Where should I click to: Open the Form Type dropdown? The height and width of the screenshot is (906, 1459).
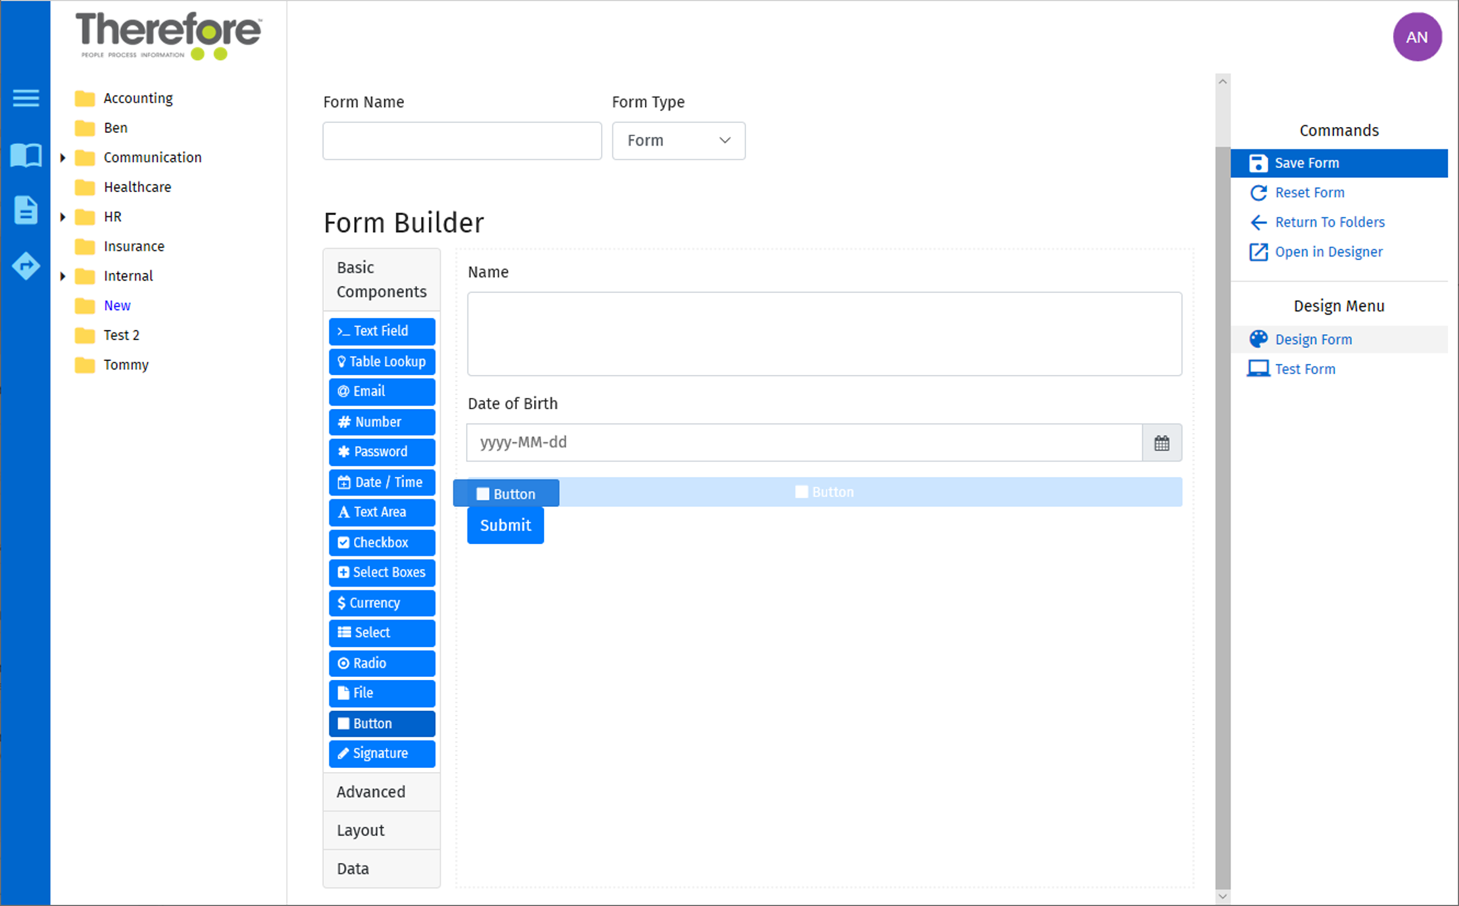pyautogui.click(x=678, y=140)
